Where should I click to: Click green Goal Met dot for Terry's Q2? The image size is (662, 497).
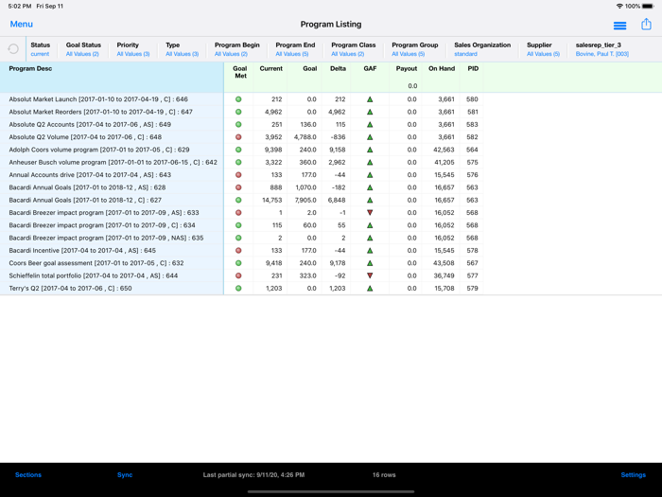click(x=238, y=288)
